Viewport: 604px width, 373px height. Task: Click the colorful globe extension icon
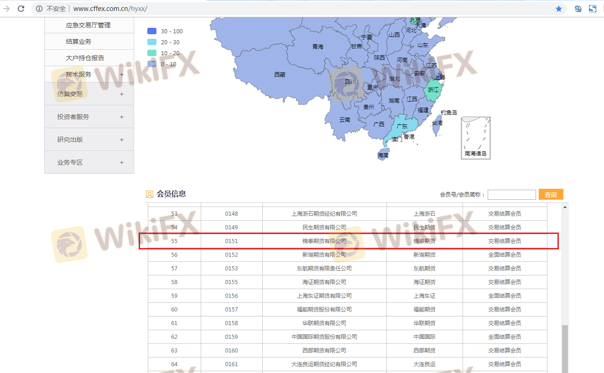pos(578,9)
